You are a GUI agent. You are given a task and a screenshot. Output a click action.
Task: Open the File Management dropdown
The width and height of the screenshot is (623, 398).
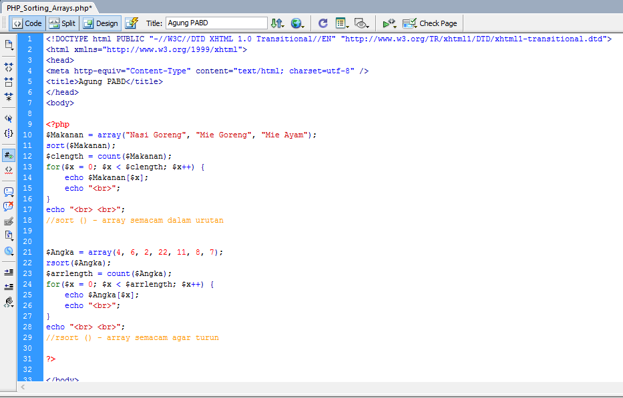click(x=278, y=23)
